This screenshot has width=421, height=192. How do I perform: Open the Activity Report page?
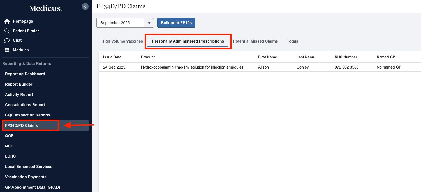(x=19, y=95)
